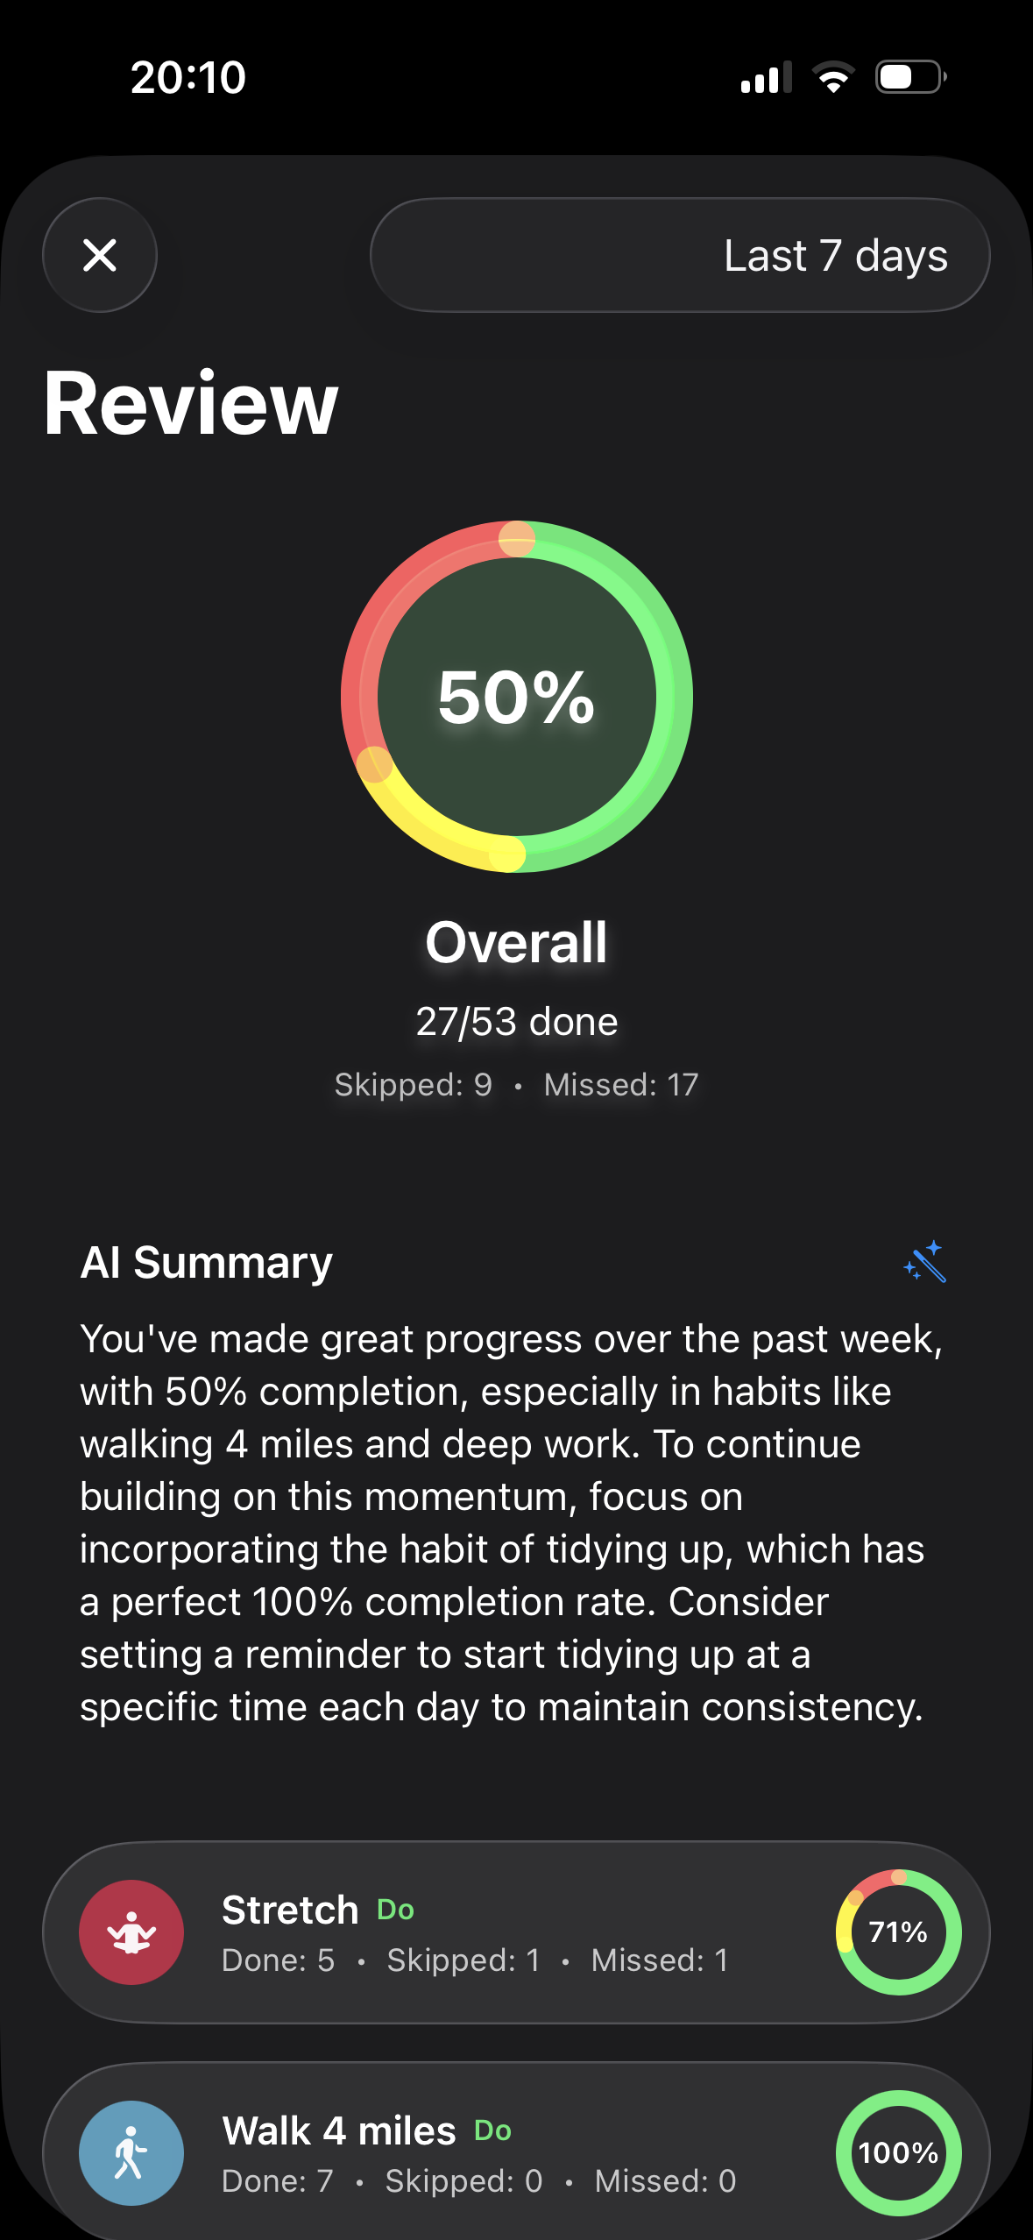Tap the Overall heading label
The width and height of the screenshot is (1033, 2240).
(x=517, y=942)
